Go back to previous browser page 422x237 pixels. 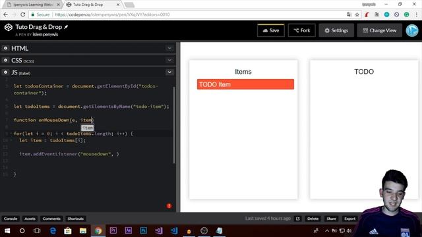[6, 14]
